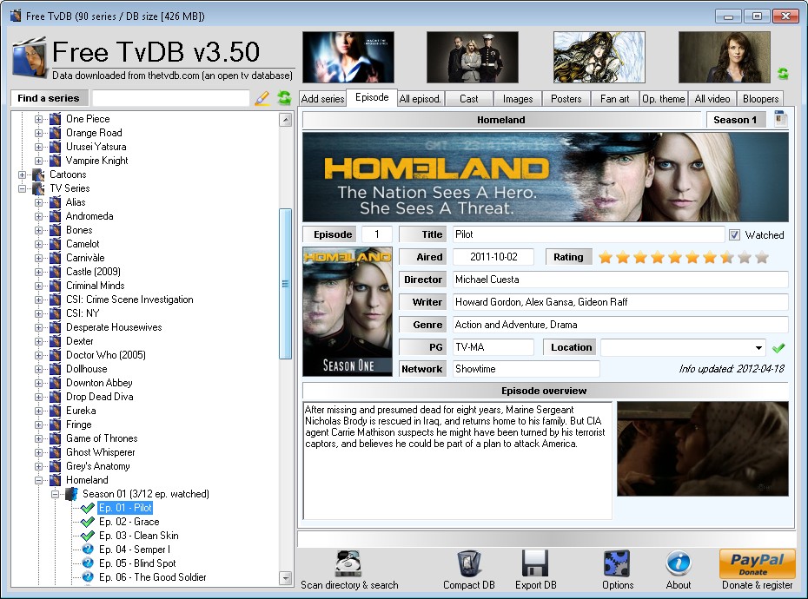Click the scroll down arrow of series list
Screen dimensions: 808x599
tap(285, 578)
